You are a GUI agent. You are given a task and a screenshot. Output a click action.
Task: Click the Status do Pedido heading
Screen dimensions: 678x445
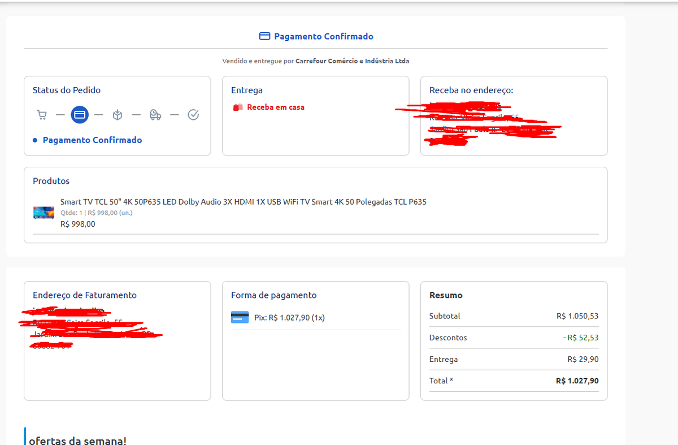click(67, 90)
